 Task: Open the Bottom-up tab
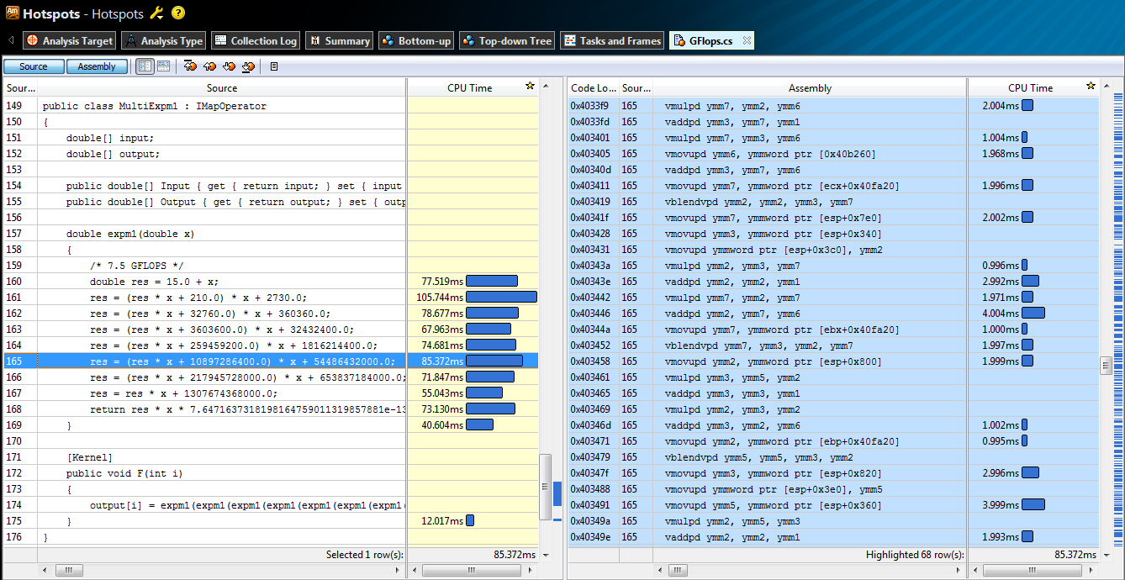coord(416,40)
